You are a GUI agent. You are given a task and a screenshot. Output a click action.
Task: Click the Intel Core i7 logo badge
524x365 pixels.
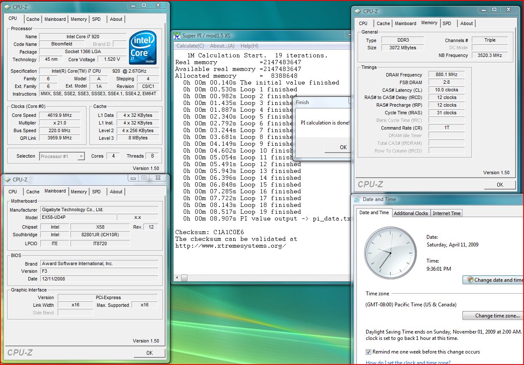143,47
